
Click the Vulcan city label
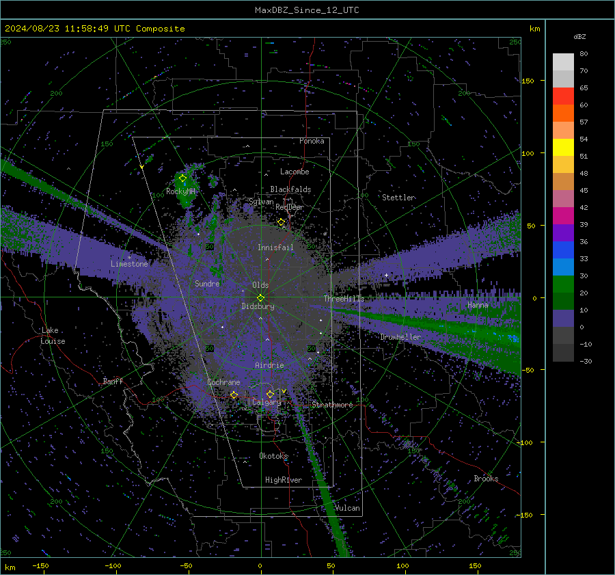(x=347, y=508)
